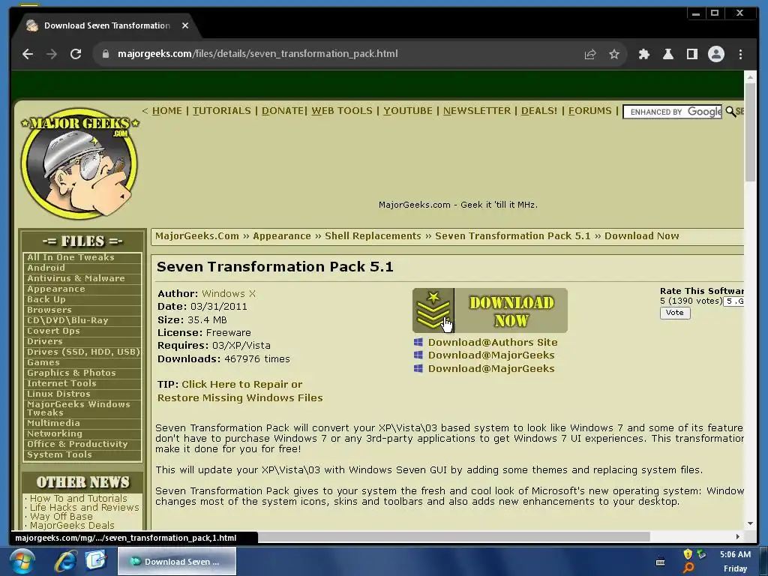Viewport: 768px width, 576px height.
Task: Click Shell Replacements in breadcrumb
Action: point(373,236)
